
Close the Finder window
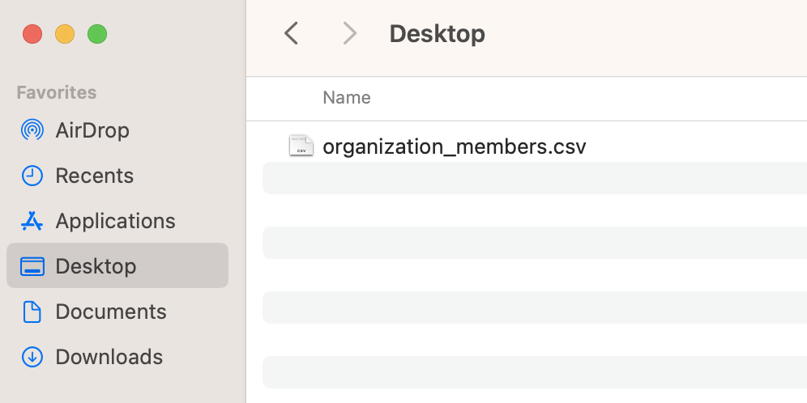pyautogui.click(x=32, y=34)
